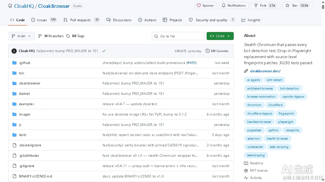The height and width of the screenshot is (182, 325).
Task: Click the Fork icon
Action: [x=256, y=6]
